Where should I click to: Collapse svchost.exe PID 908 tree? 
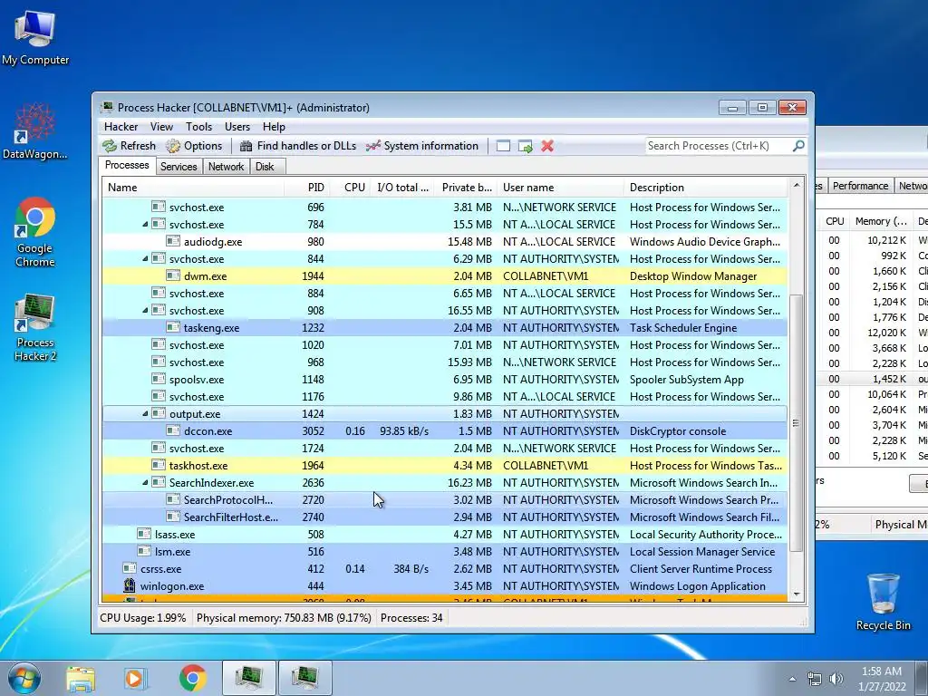click(145, 310)
